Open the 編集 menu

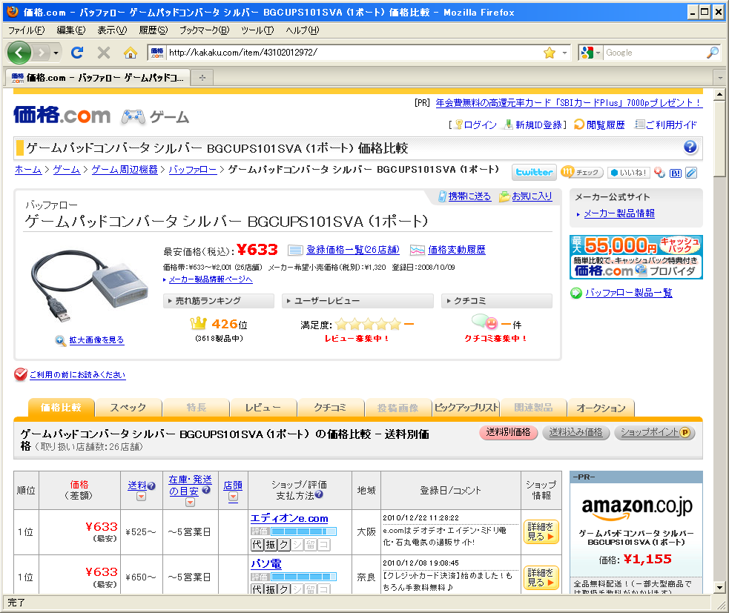(71, 30)
